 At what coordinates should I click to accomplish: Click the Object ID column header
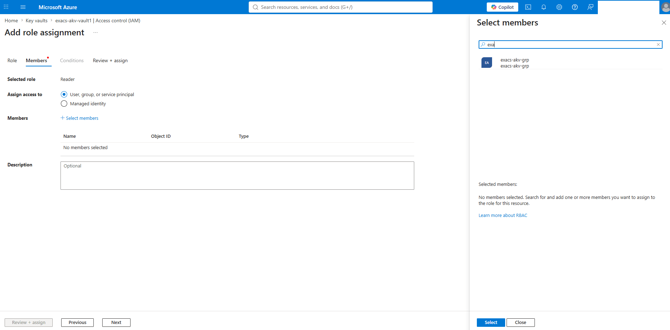click(x=161, y=136)
